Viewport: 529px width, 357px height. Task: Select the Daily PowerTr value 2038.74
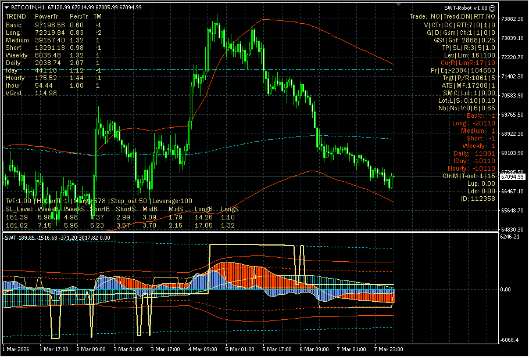point(48,63)
